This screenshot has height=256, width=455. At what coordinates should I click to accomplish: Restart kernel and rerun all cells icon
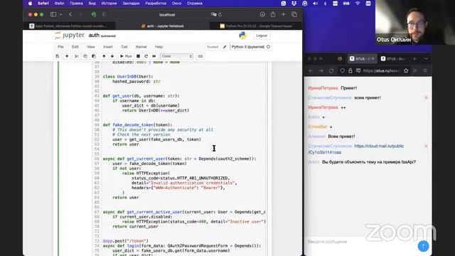click(154, 56)
